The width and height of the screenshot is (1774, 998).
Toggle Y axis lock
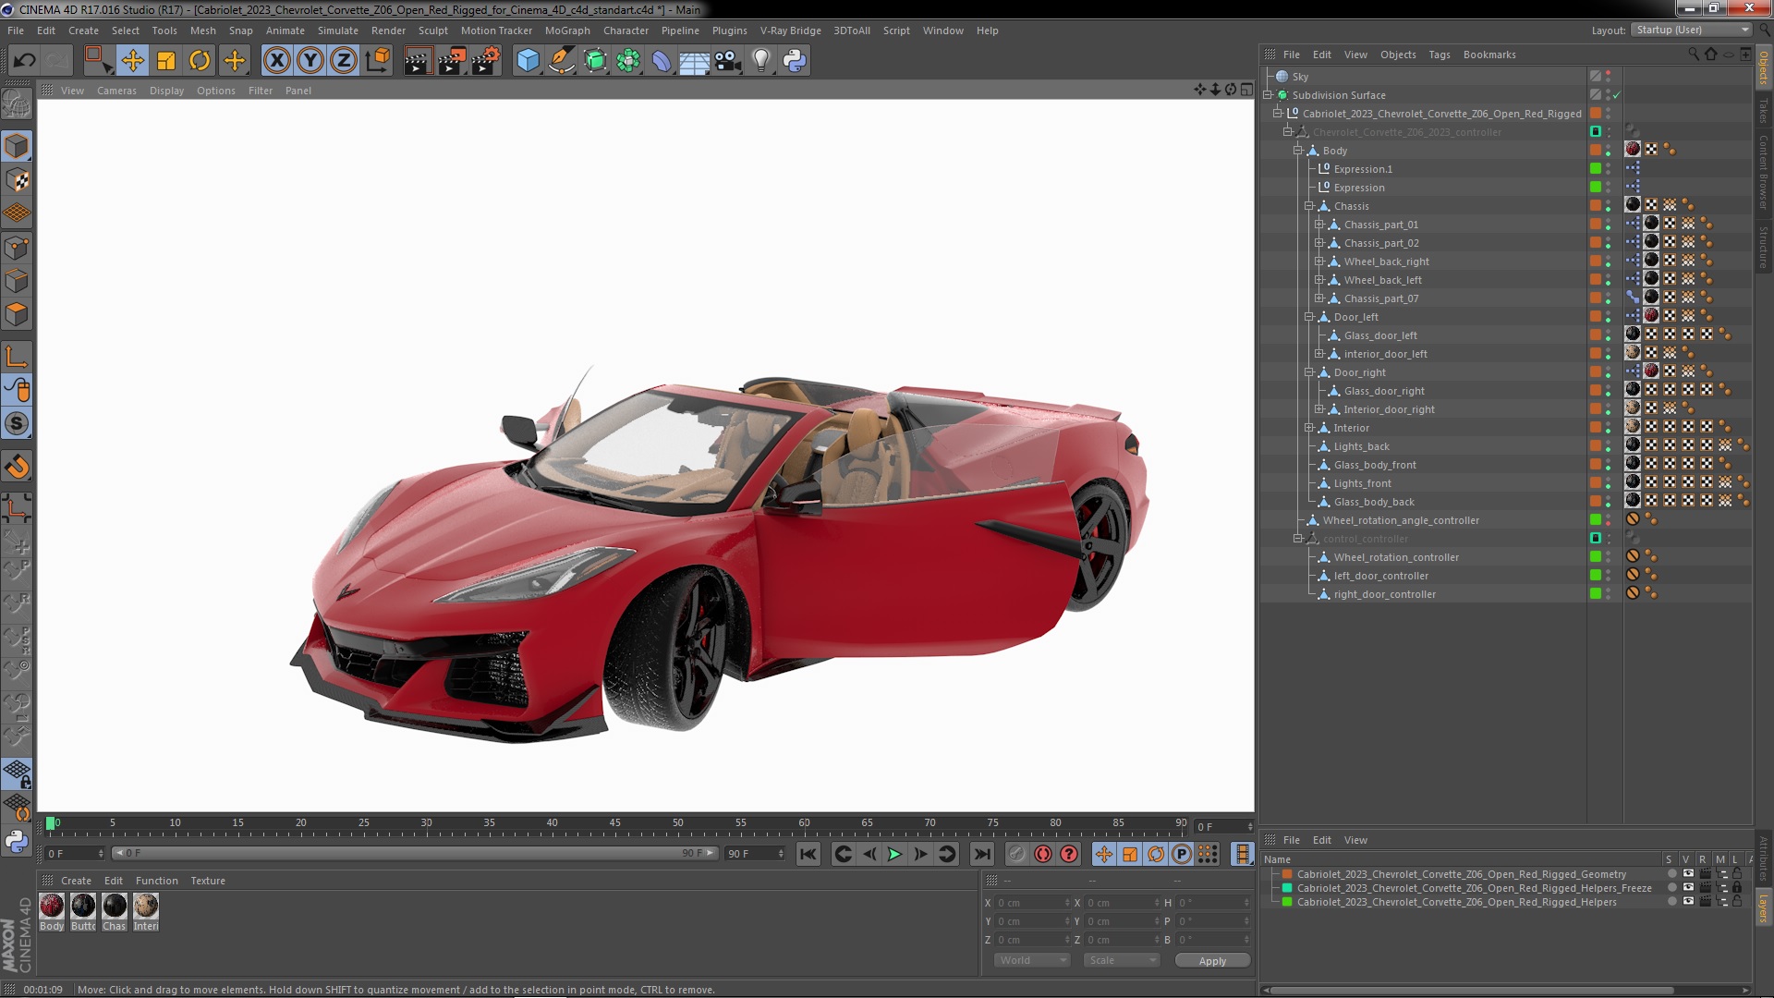pyautogui.click(x=310, y=61)
